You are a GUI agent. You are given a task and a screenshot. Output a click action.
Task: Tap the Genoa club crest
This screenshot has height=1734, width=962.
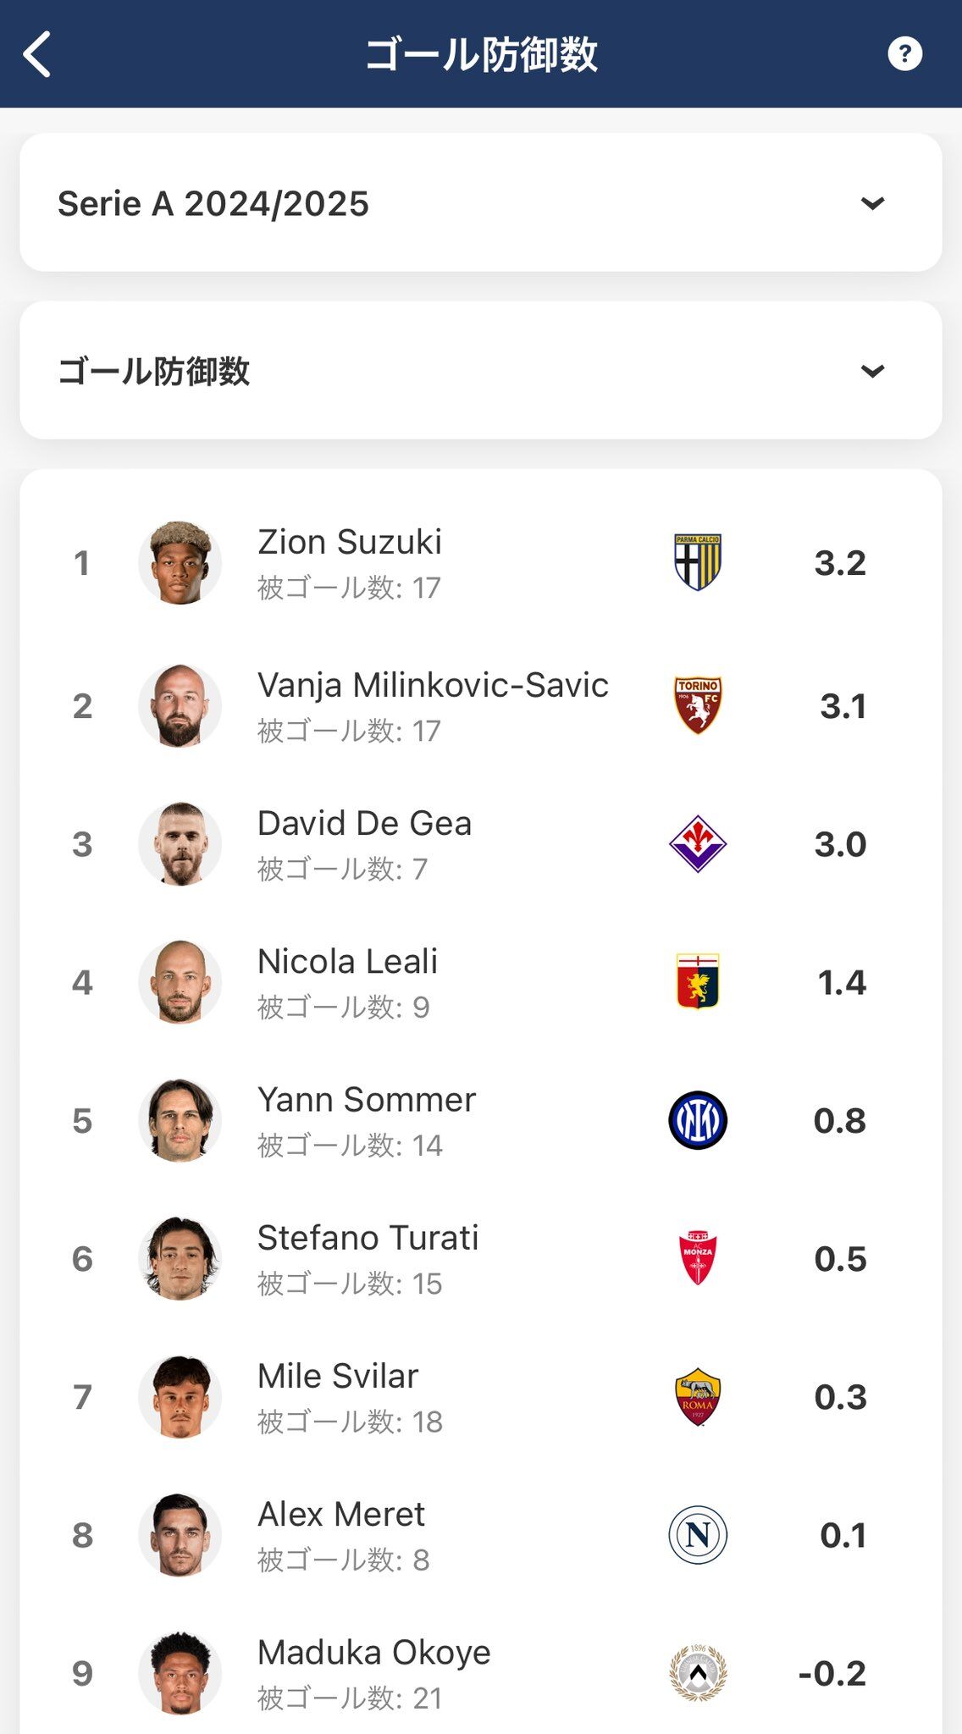(698, 982)
